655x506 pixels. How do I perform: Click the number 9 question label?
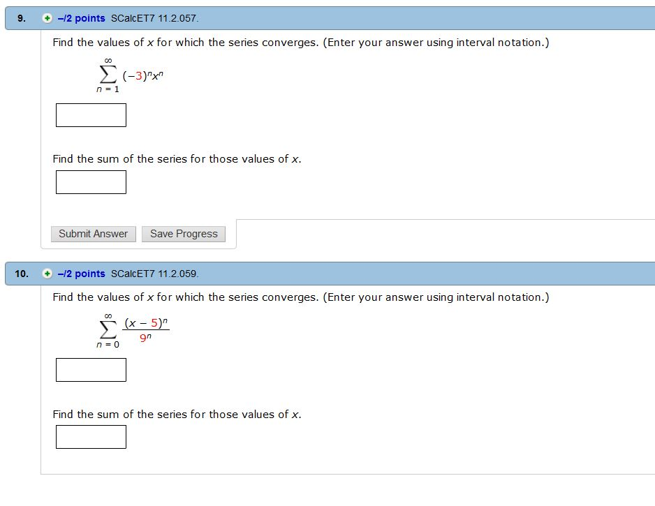coord(20,19)
